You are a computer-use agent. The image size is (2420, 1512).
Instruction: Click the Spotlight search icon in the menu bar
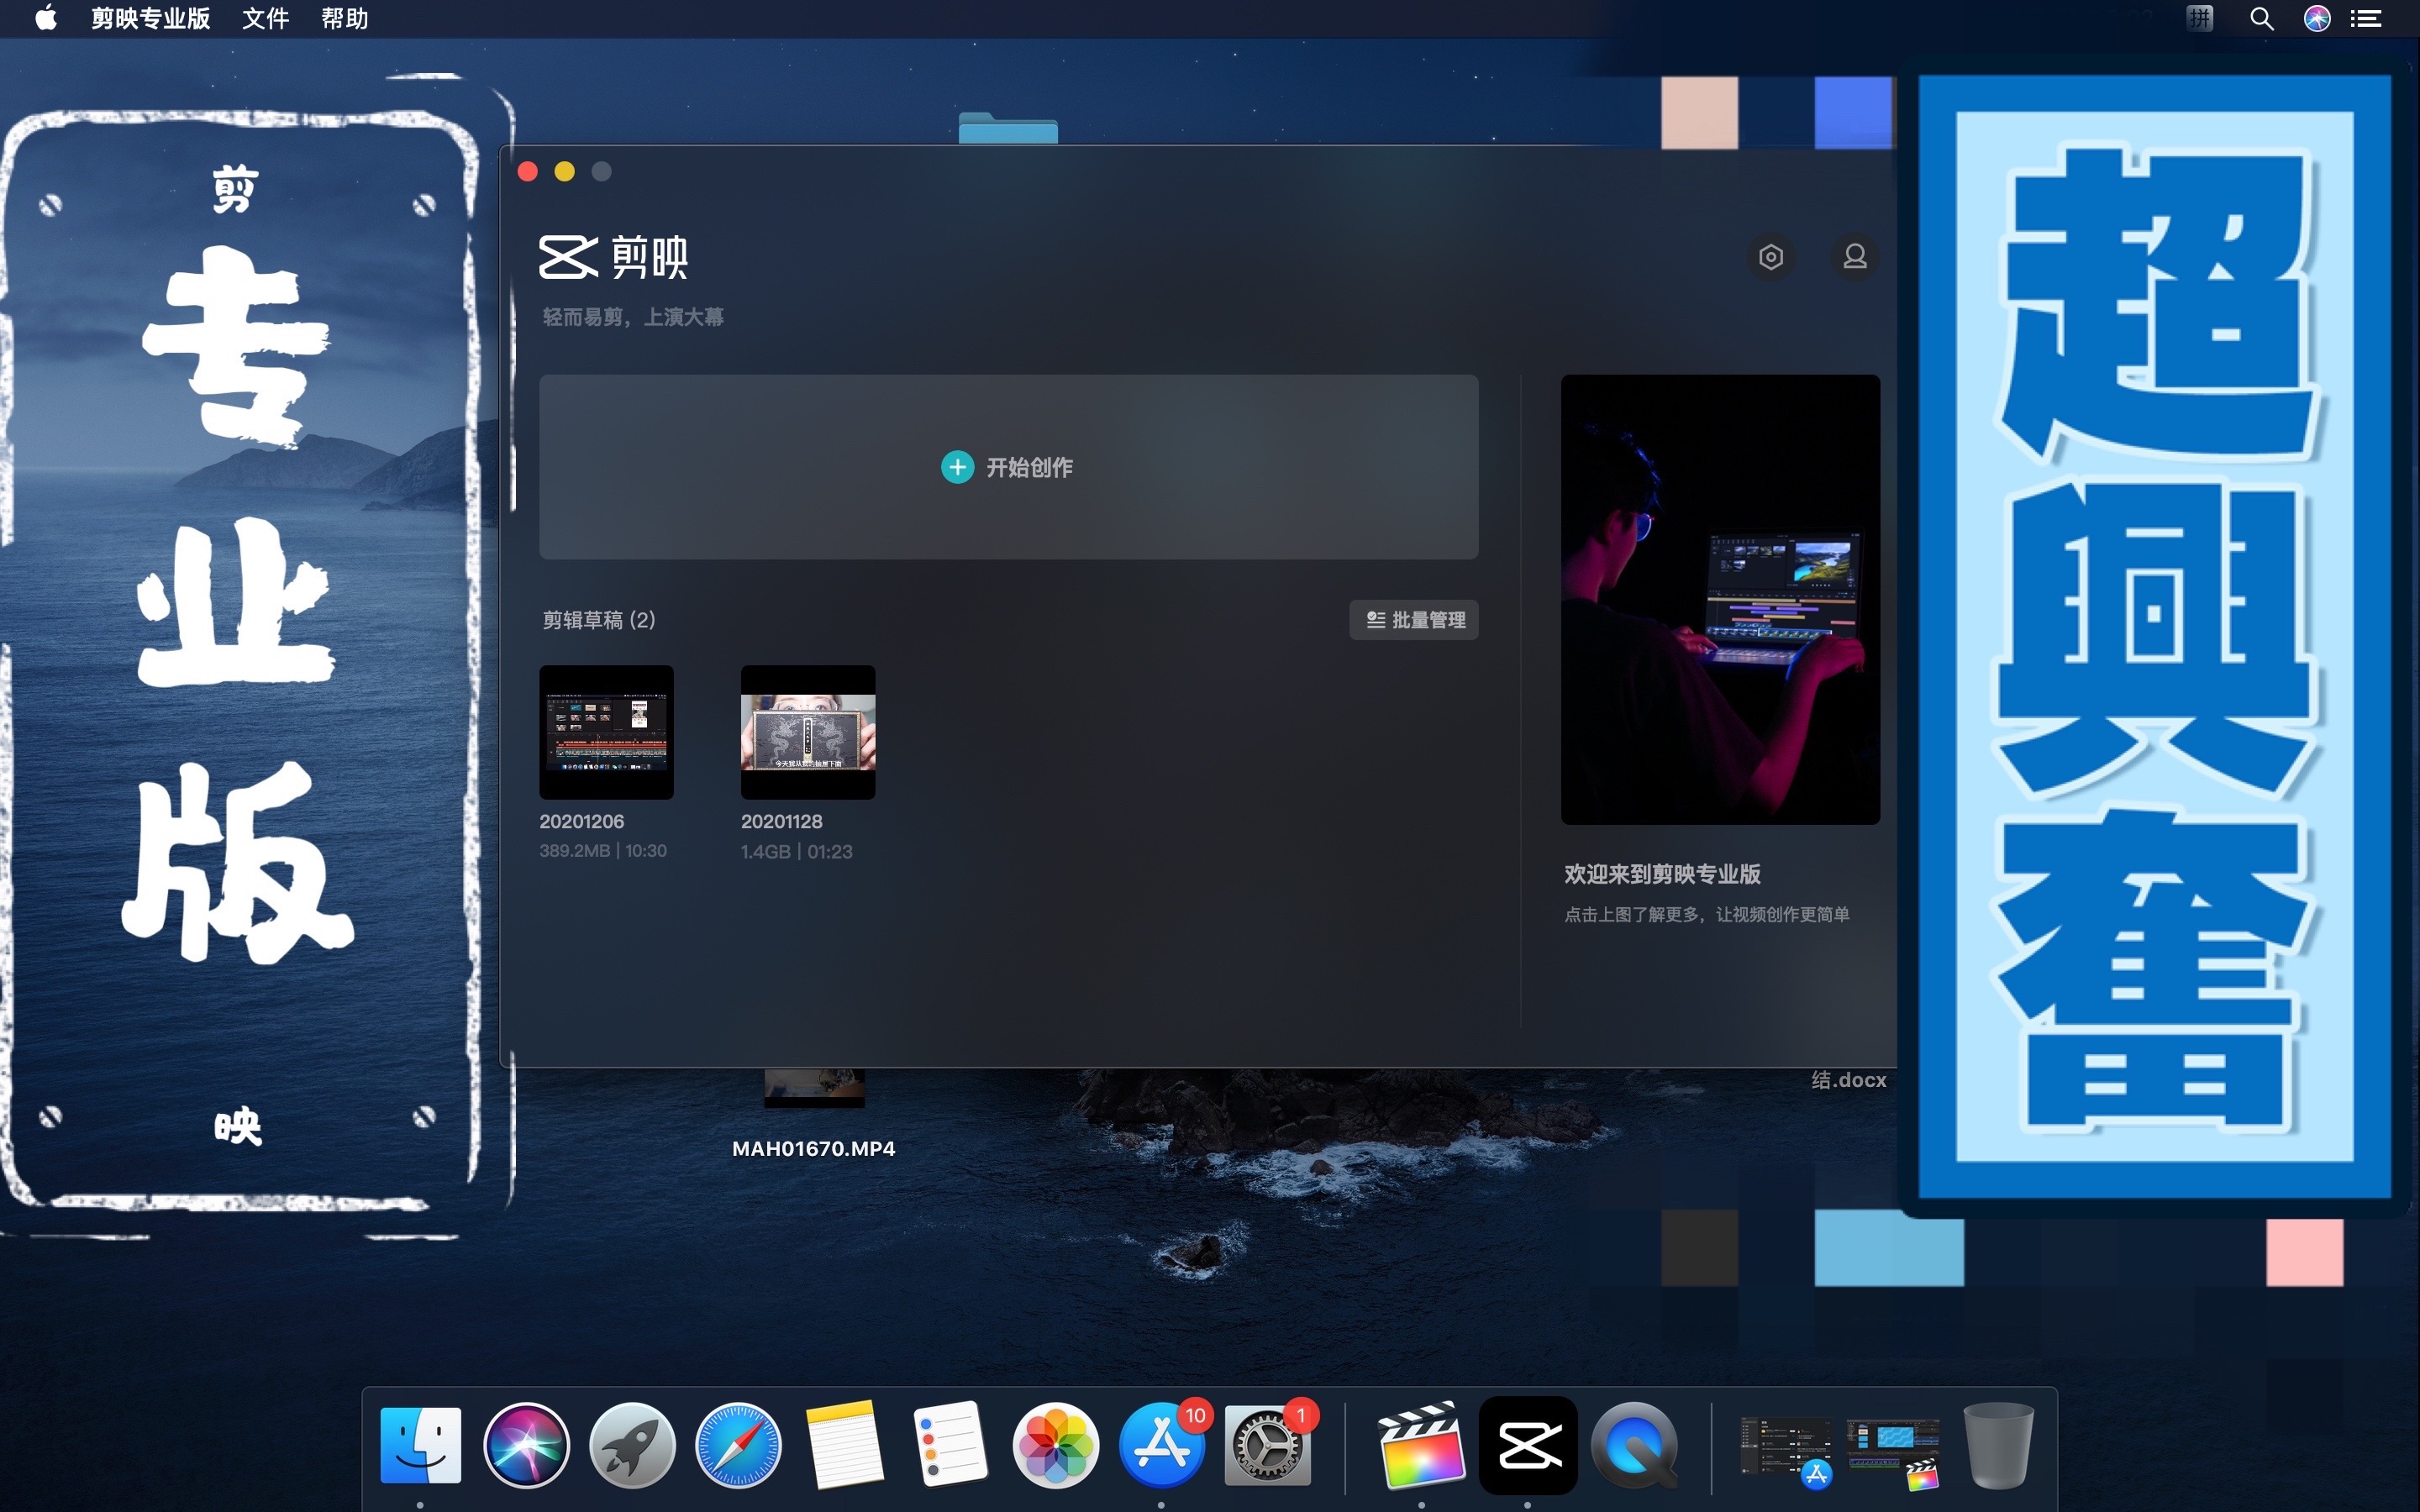(x=2261, y=19)
